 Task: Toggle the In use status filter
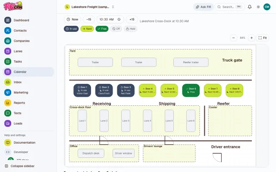[x=71, y=29]
